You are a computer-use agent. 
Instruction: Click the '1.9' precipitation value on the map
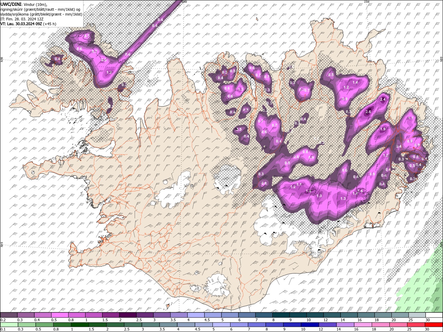tap(383, 129)
